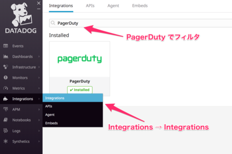Close the sidebar with the X icon
The width and height of the screenshot is (232, 154).
coord(39,3)
